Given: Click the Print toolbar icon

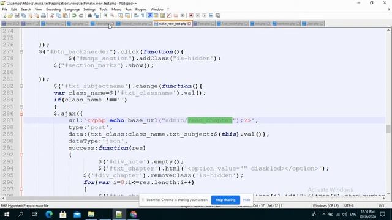Looking at the screenshot, I should (x=43, y=15).
